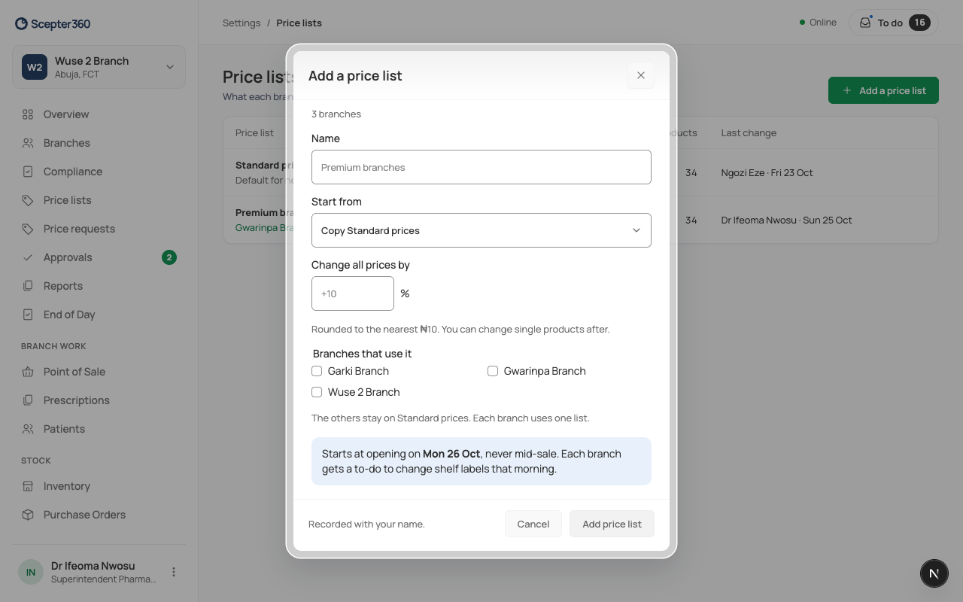Viewport: 963px width, 602px height.
Task: Click the Price lists tag icon
Action: (28, 200)
